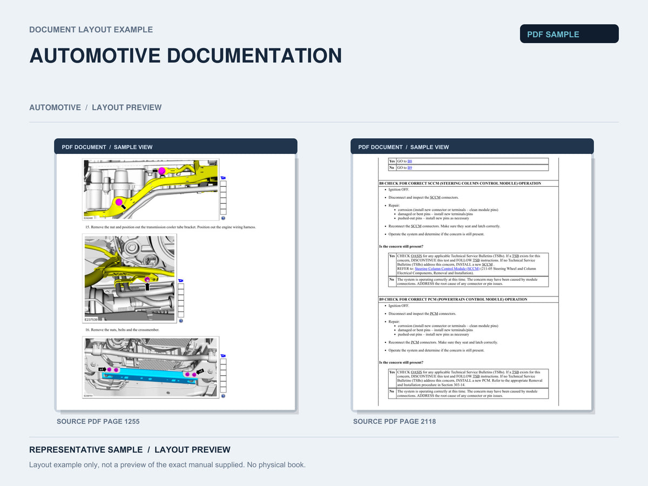Click the PDF SAMPLE badge
The width and height of the screenshot is (648, 486).
click(569, 33)
